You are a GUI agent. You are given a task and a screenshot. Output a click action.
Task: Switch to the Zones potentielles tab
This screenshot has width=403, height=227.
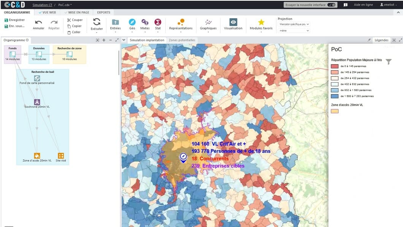coord(182,40)
